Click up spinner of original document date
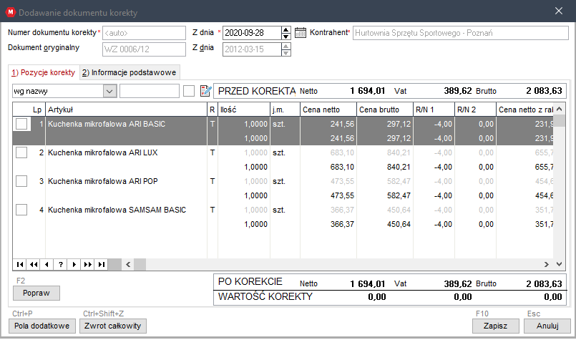This screenshot has height=340, width=576. pos(285,46)
